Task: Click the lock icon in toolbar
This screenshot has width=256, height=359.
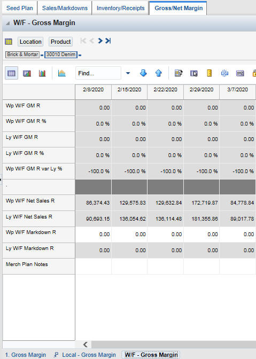Action: 254,73
